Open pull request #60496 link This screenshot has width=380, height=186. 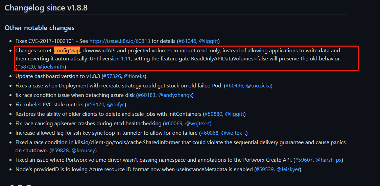click(234, 86)
